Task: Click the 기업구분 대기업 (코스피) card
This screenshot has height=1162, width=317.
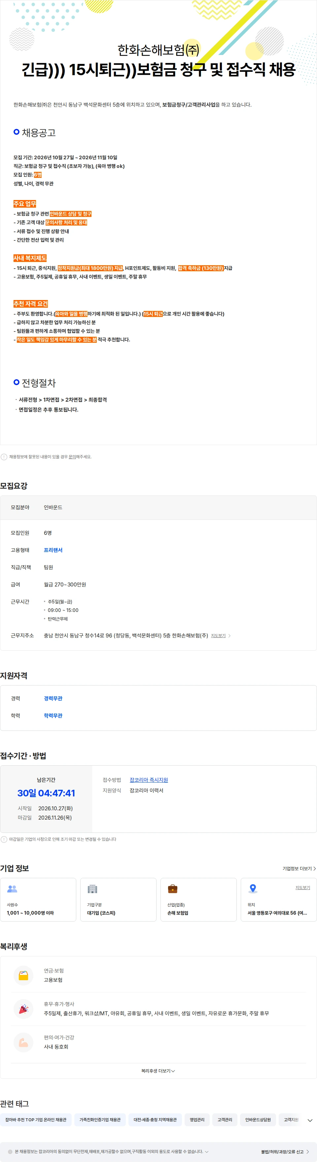Action: click(x=118, y=899)
